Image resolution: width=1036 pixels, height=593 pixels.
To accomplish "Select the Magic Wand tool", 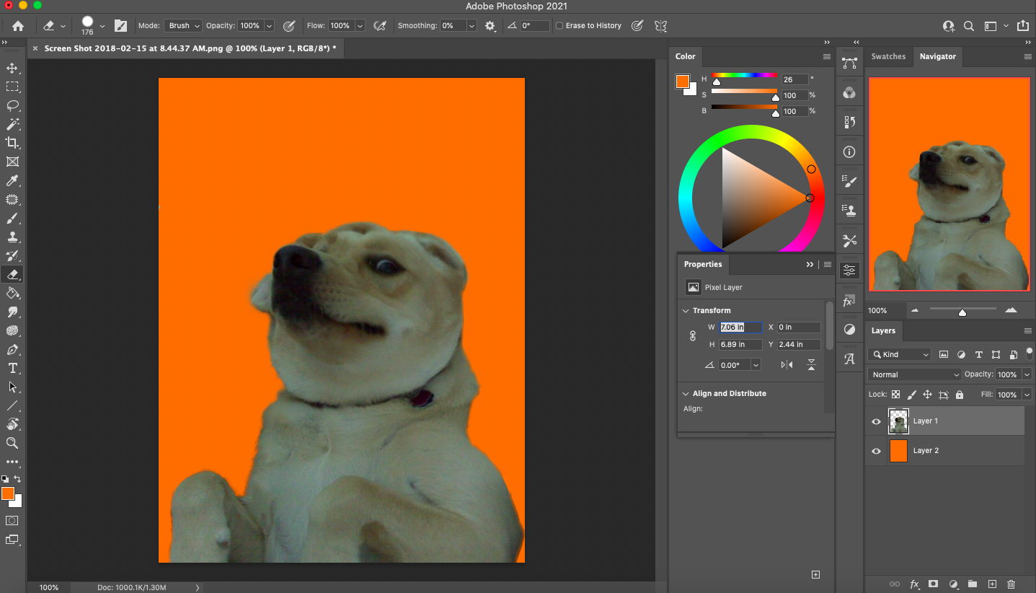I will pos(12,124).
